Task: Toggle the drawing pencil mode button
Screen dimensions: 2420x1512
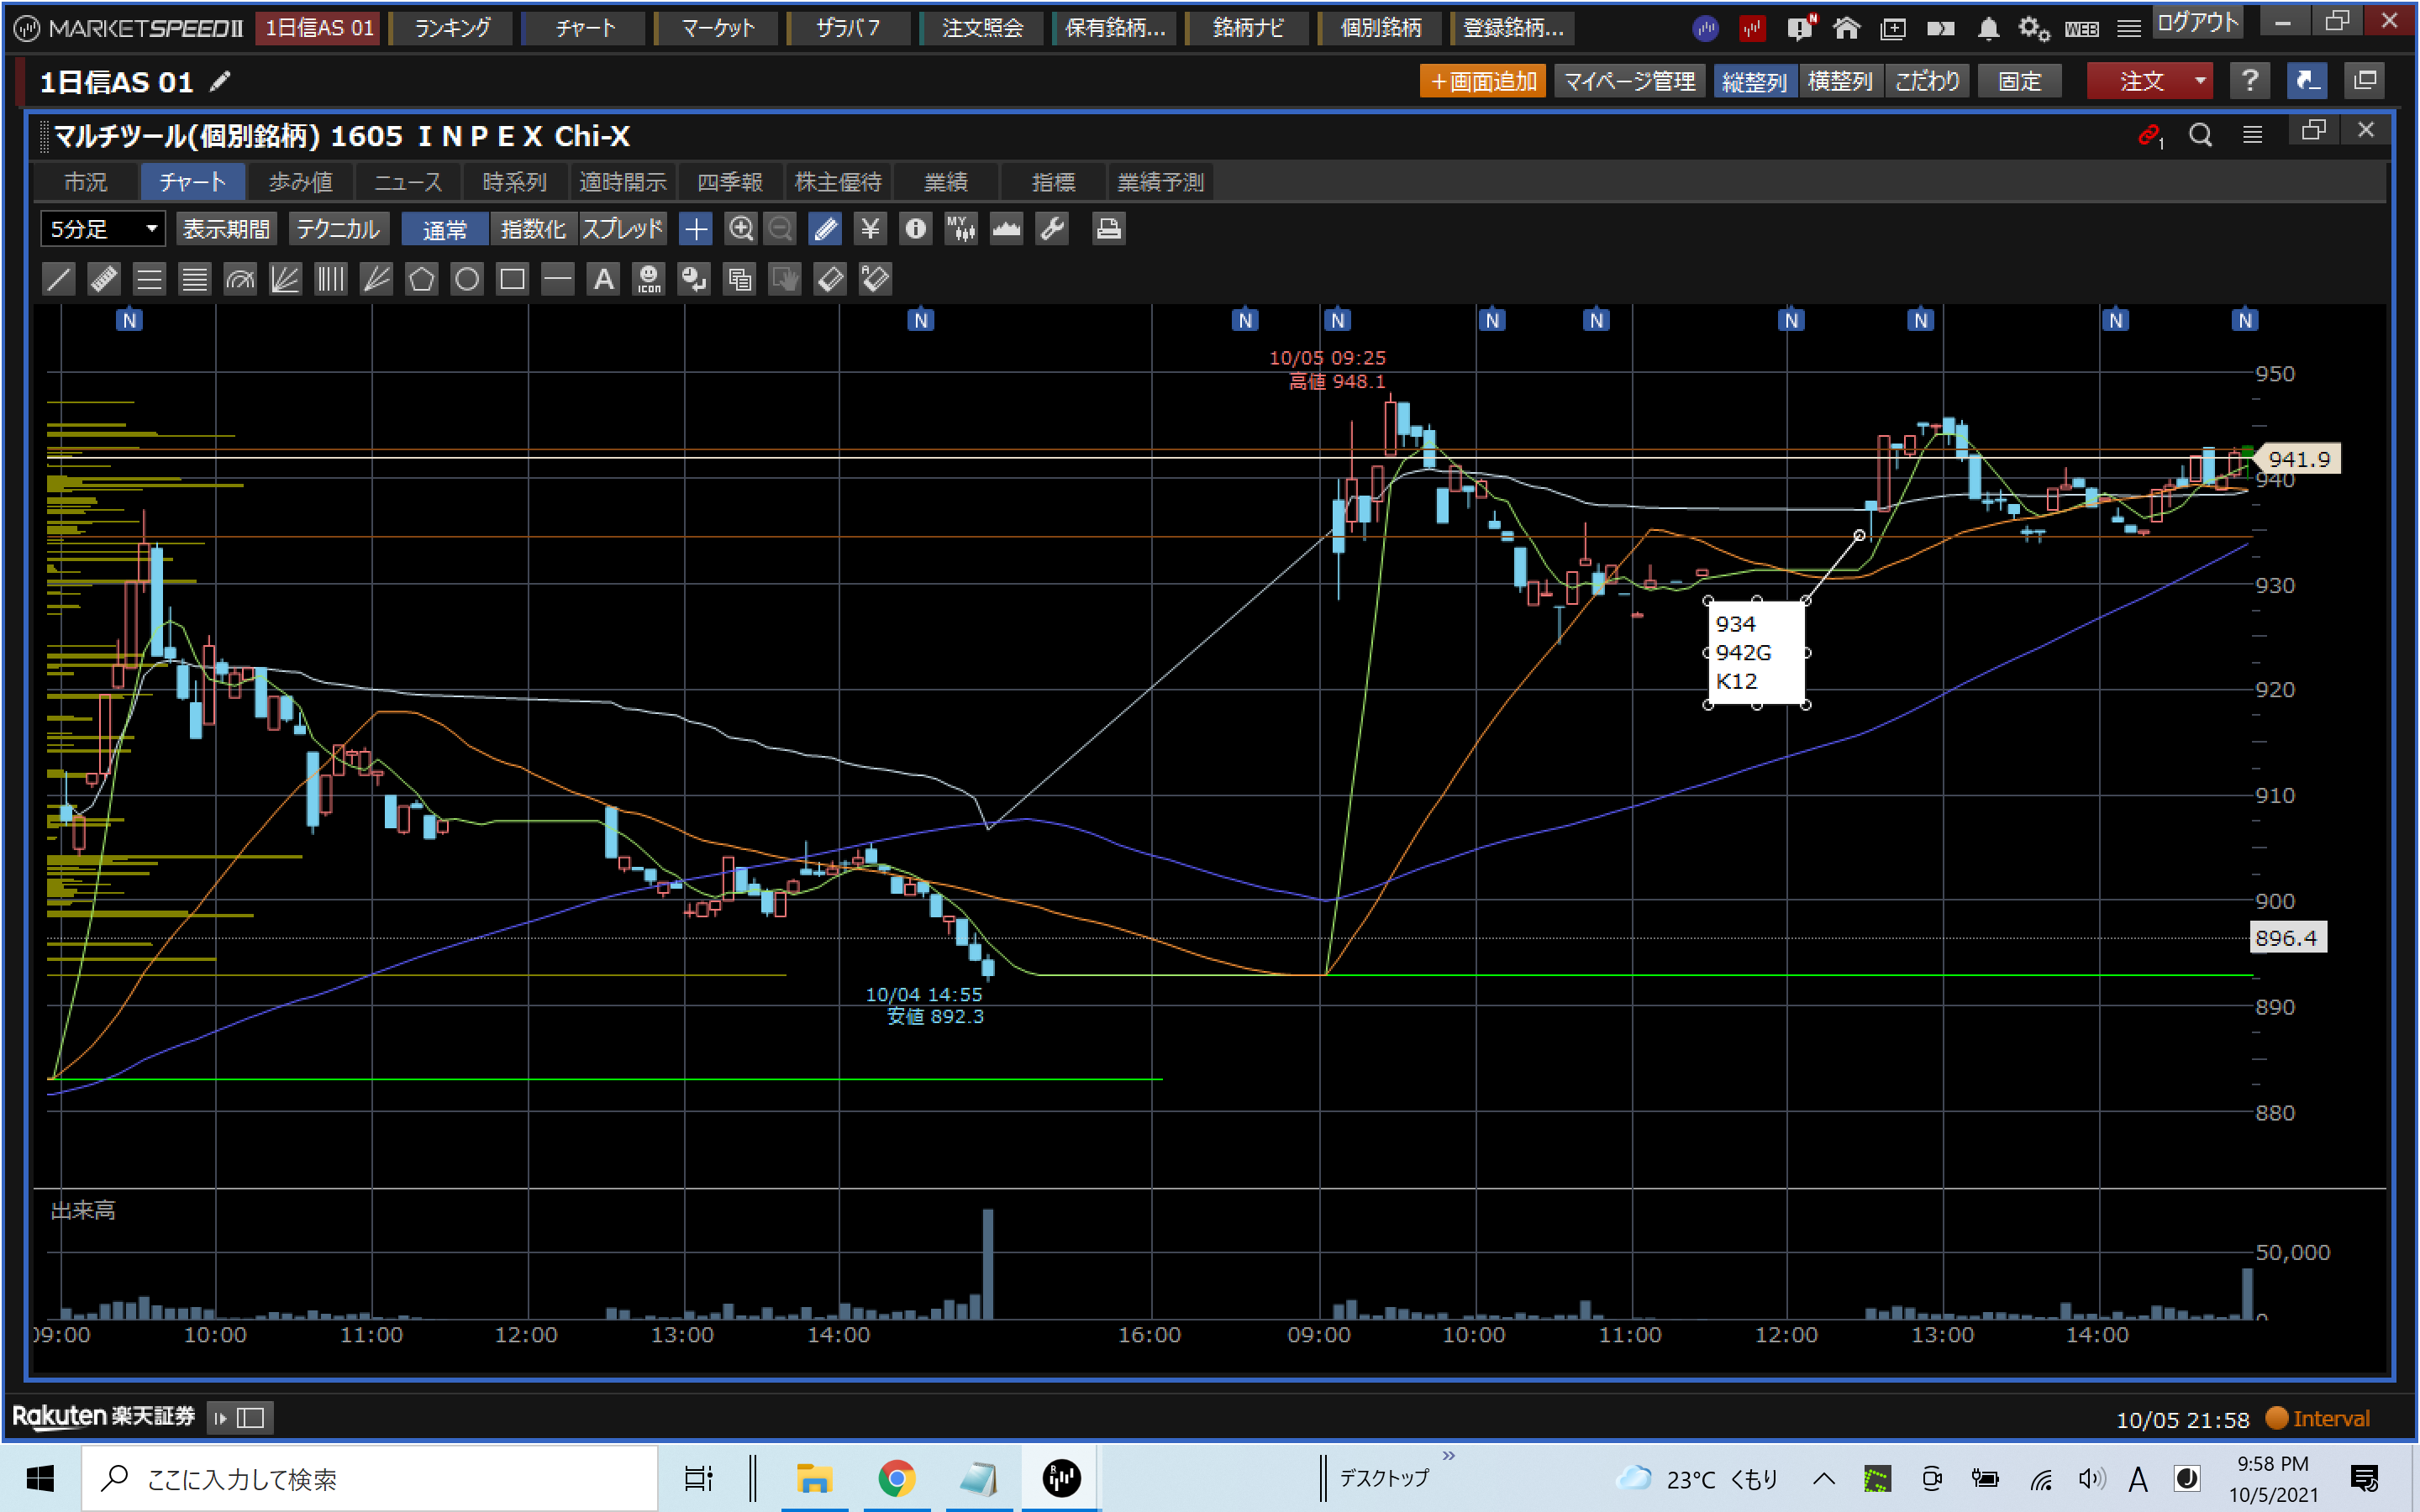Action: pos(825,229)
